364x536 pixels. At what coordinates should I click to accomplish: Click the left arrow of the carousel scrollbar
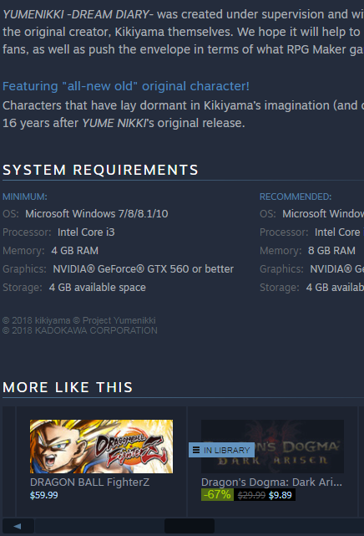tap(18, 526)
